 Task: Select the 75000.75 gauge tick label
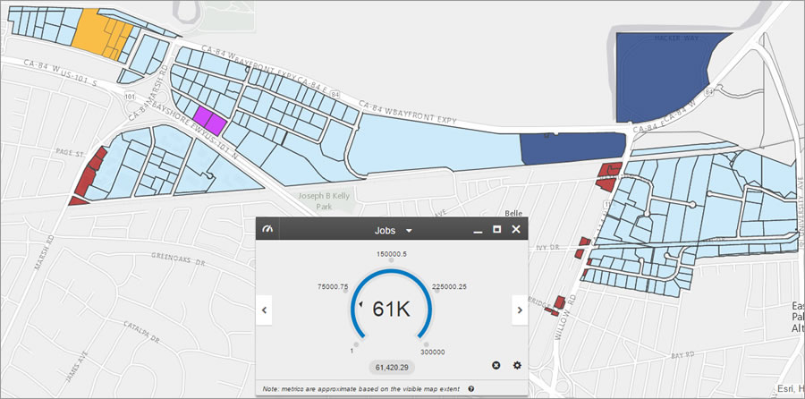(x=333, y=286)
